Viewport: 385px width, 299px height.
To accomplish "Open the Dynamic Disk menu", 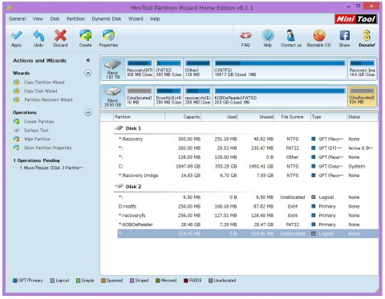I will (x=107, y=19).
